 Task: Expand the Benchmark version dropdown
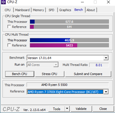[x=106, y=58]
